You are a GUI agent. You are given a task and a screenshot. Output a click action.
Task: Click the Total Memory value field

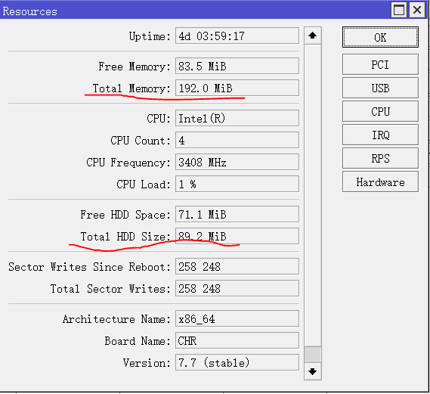click(x=237, y=88)
